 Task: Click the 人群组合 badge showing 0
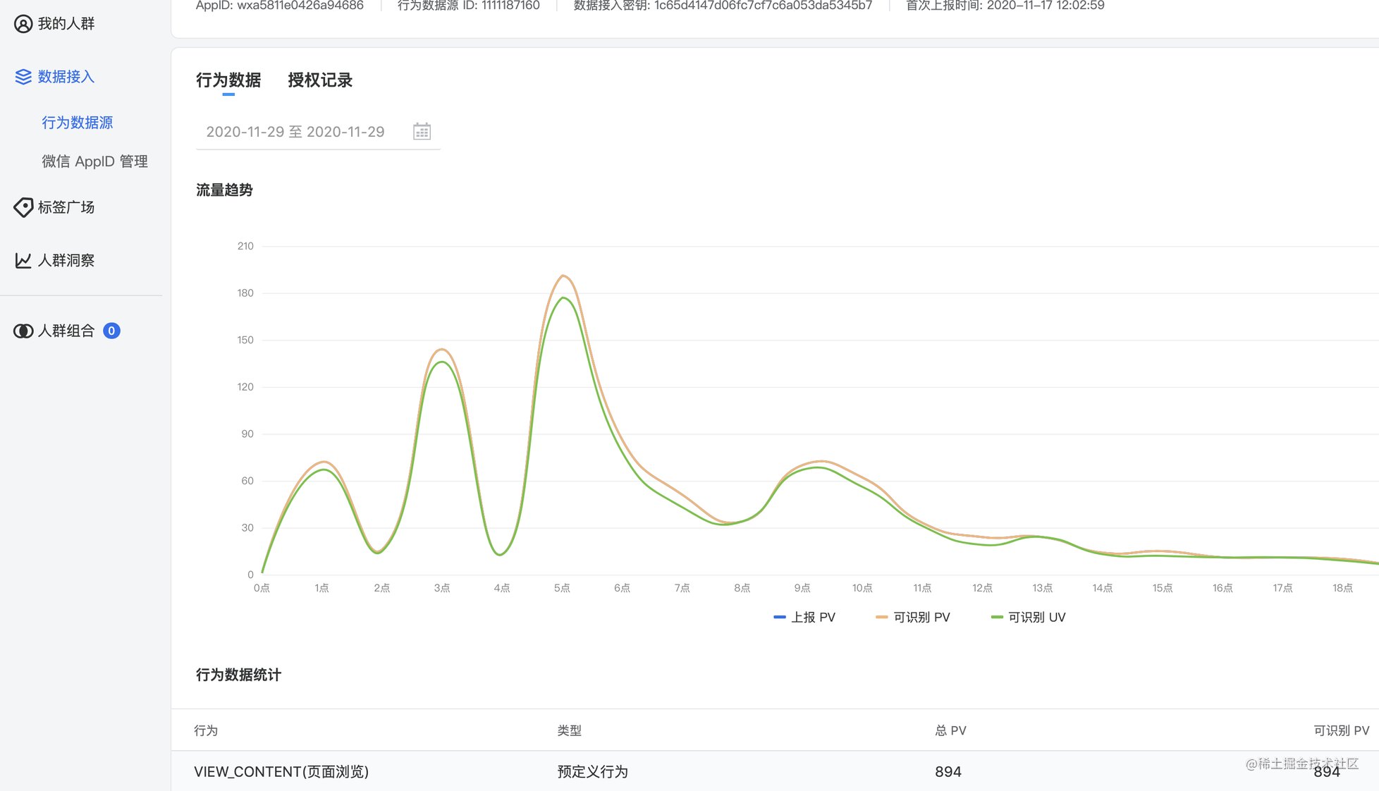click(x=111, y=331)
